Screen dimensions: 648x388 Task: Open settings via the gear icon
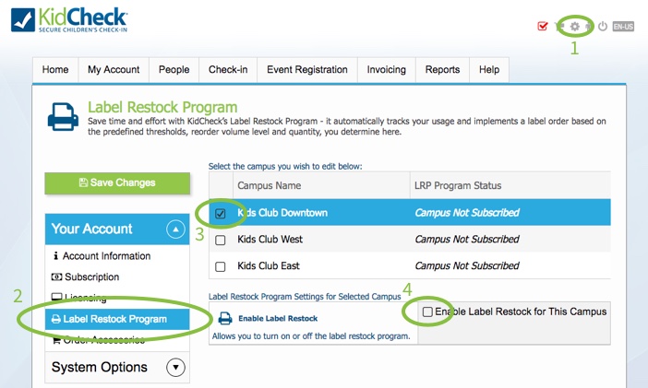click(574, 27)
